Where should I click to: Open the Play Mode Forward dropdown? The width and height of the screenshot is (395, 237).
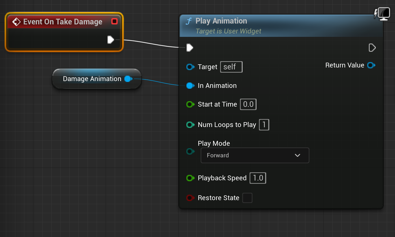[x=255, y=155]
